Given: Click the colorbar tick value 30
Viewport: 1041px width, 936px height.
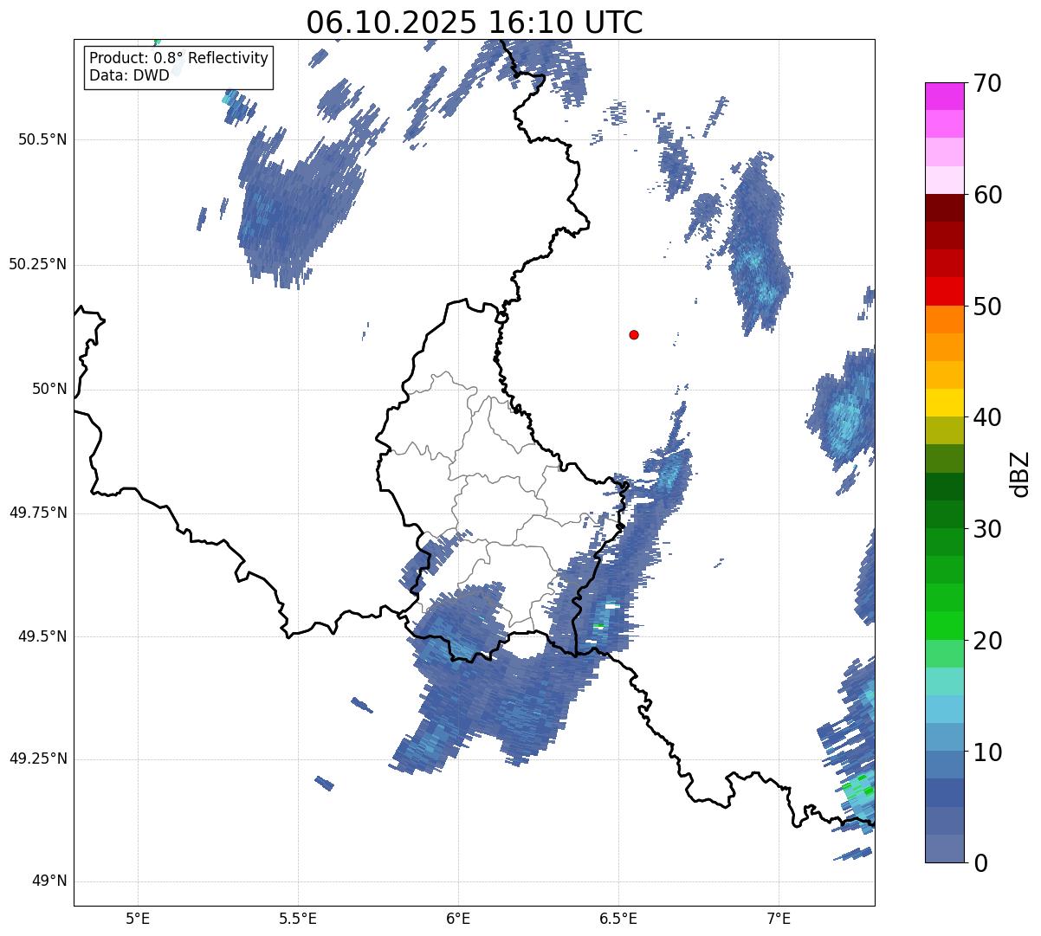Looking at the screenshot, I should [987, 529].
